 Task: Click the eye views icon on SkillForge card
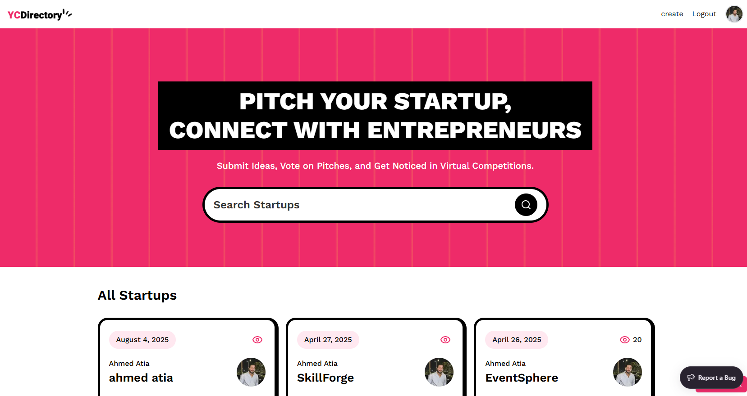click(x=445, y=340)
